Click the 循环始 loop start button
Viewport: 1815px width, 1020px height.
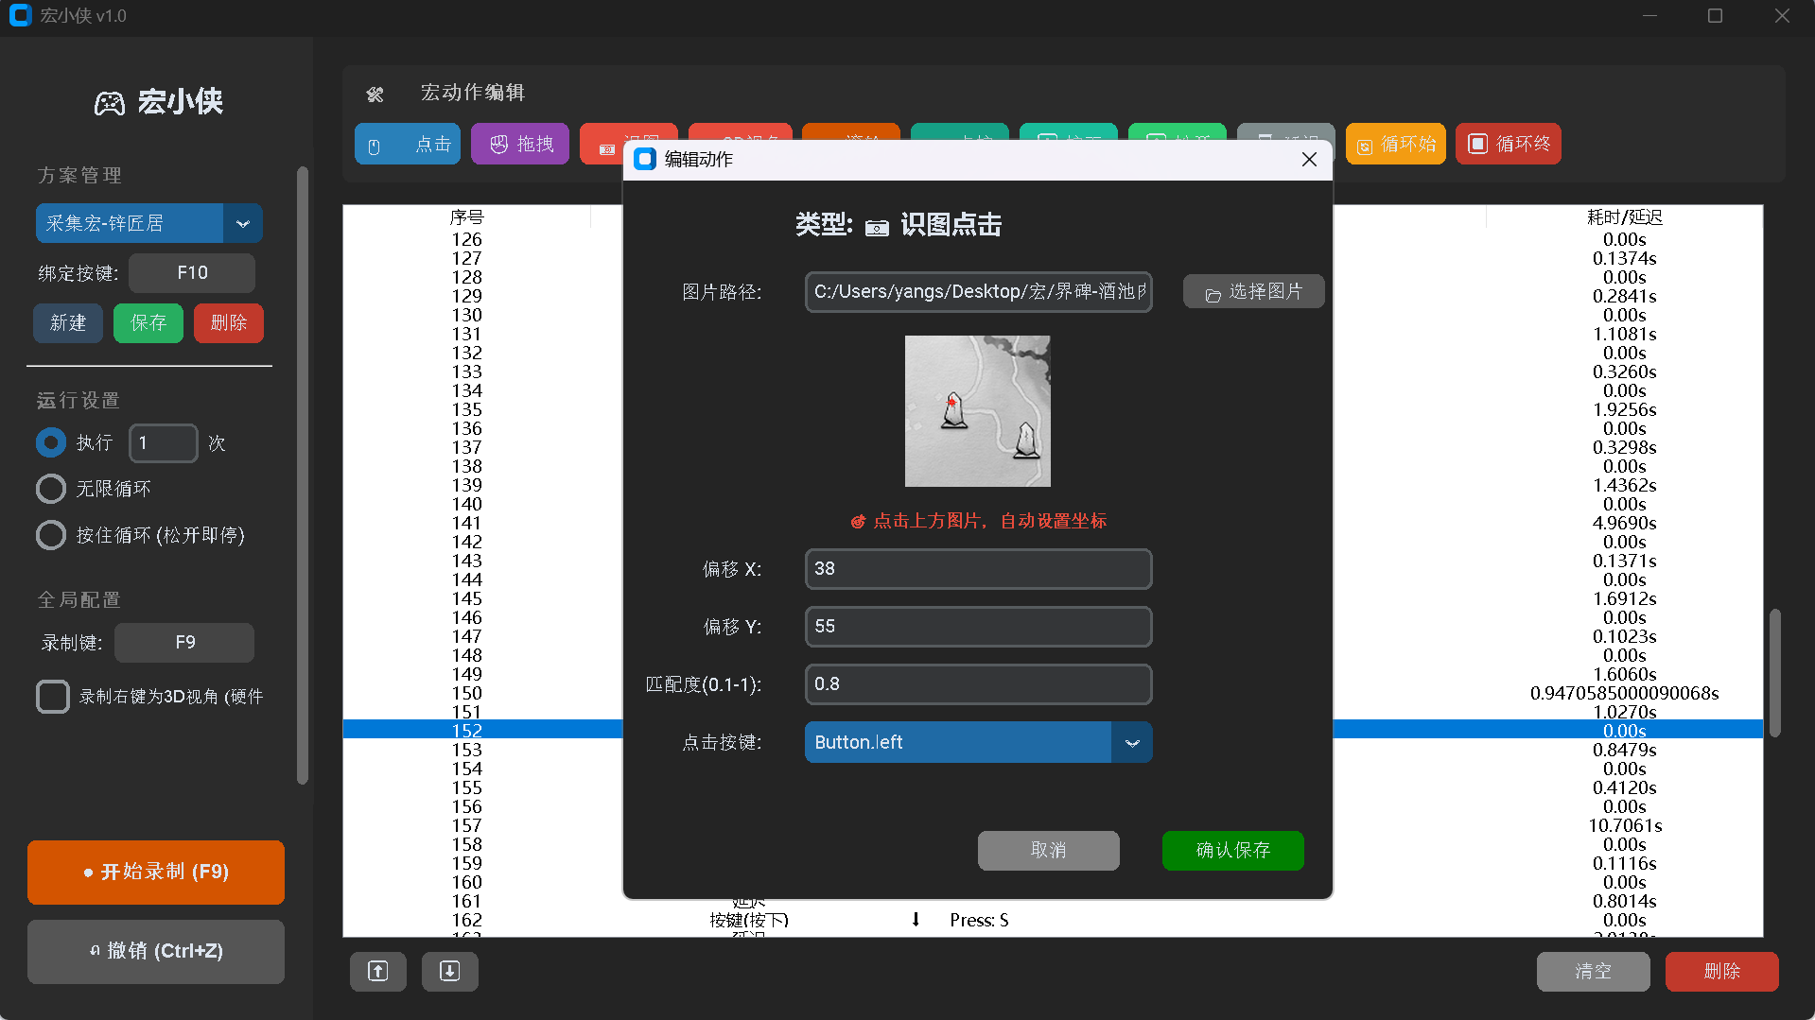click(x=1395, y=144)
